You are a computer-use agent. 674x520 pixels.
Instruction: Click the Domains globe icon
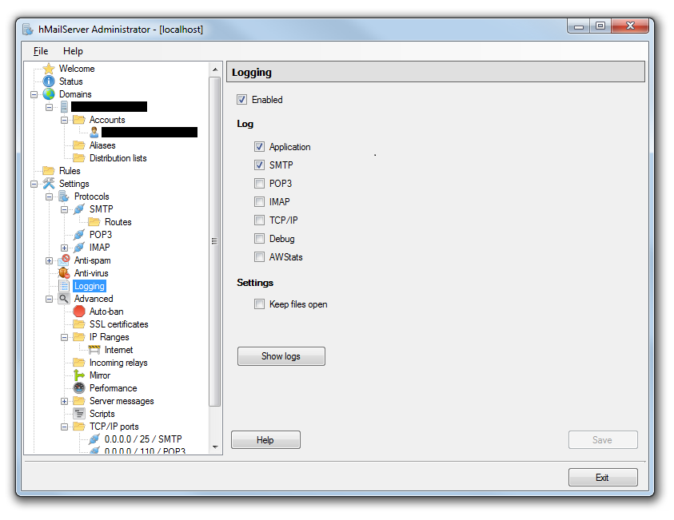[x=49, y=94]
